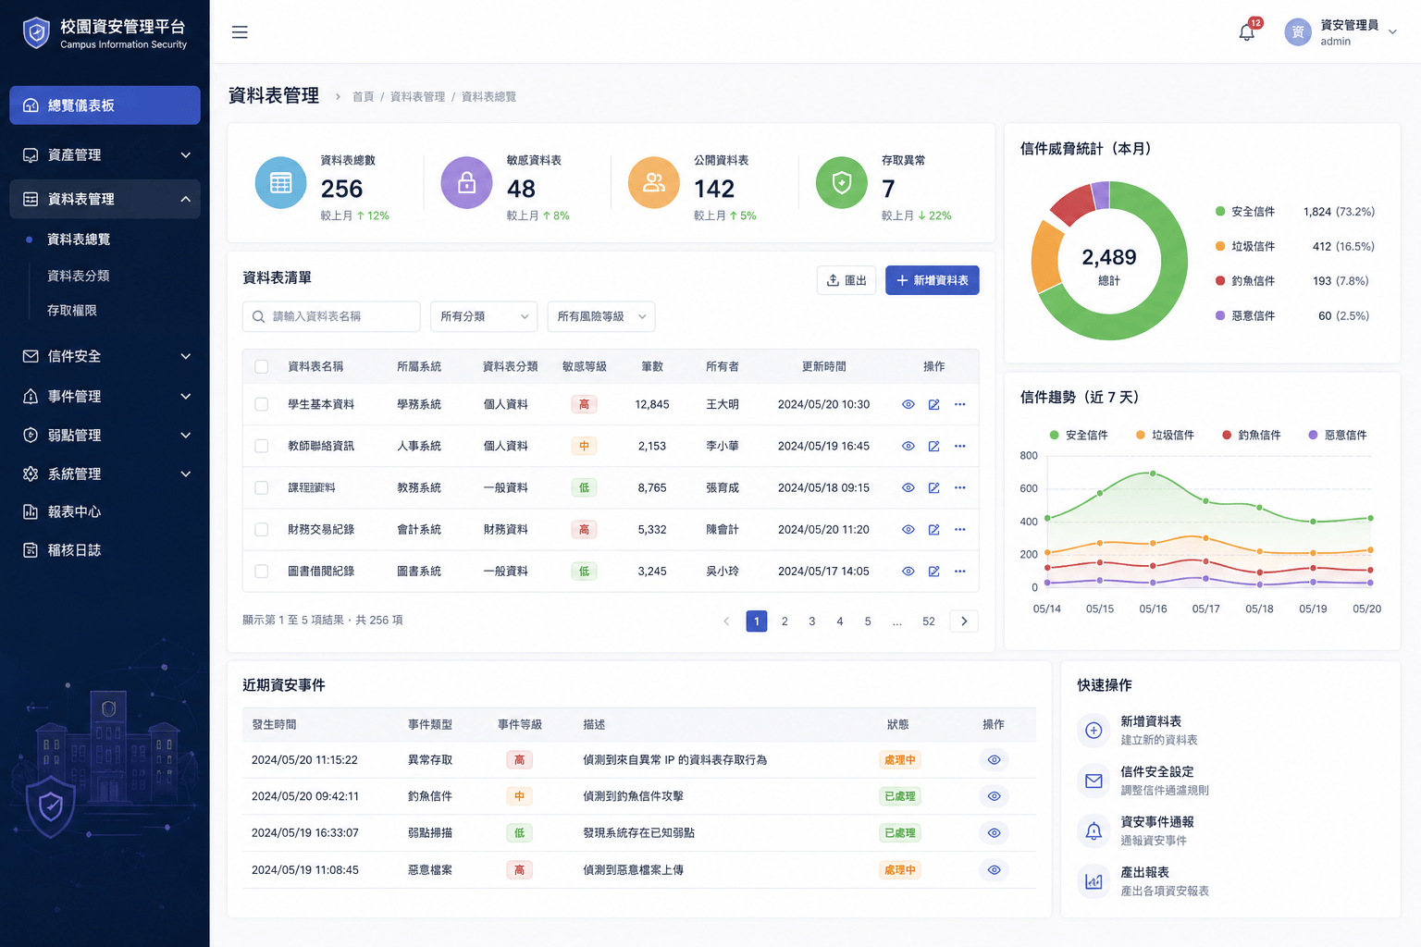Check the 圖書借閱紀錄 row checkbox
Viewport: 1421px width, 947px height.
click(x=262, y=572)
